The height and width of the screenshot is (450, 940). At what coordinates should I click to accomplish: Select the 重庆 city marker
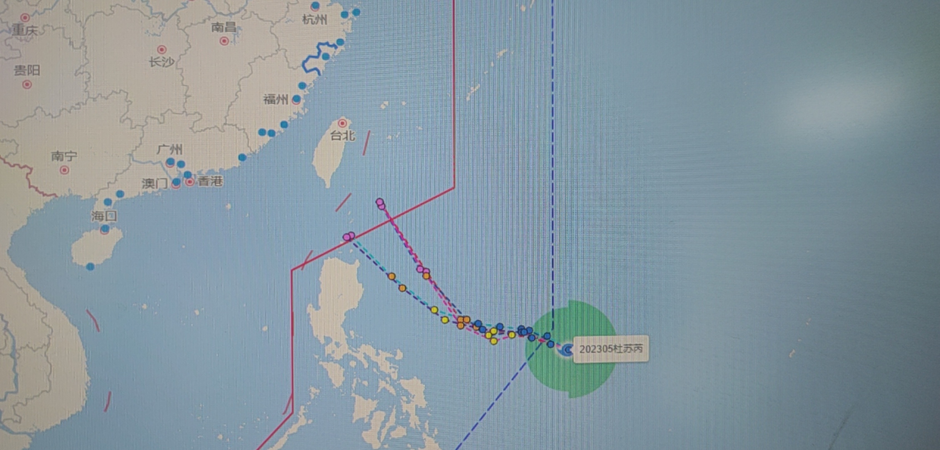click(x=25, y=17)
